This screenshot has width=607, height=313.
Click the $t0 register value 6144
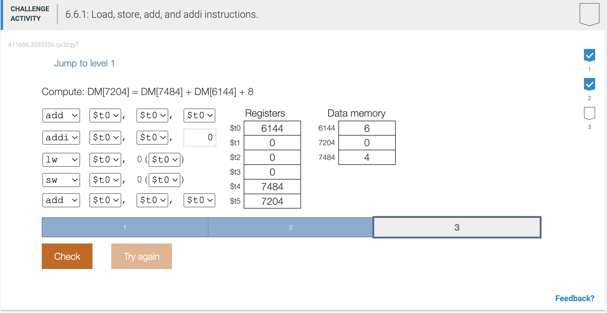[x=272, y=128]
